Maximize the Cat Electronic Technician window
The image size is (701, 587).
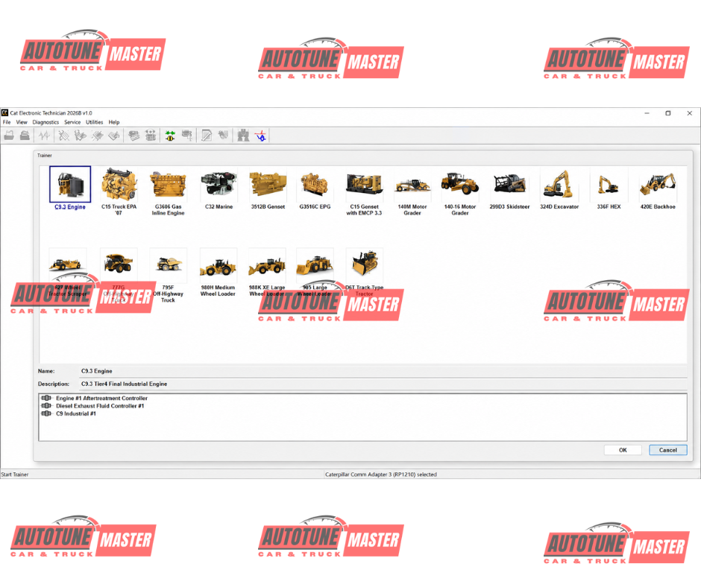pos(668,113)
